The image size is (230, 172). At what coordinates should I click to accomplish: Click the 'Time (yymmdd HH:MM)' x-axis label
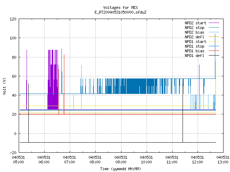[120, 169]
